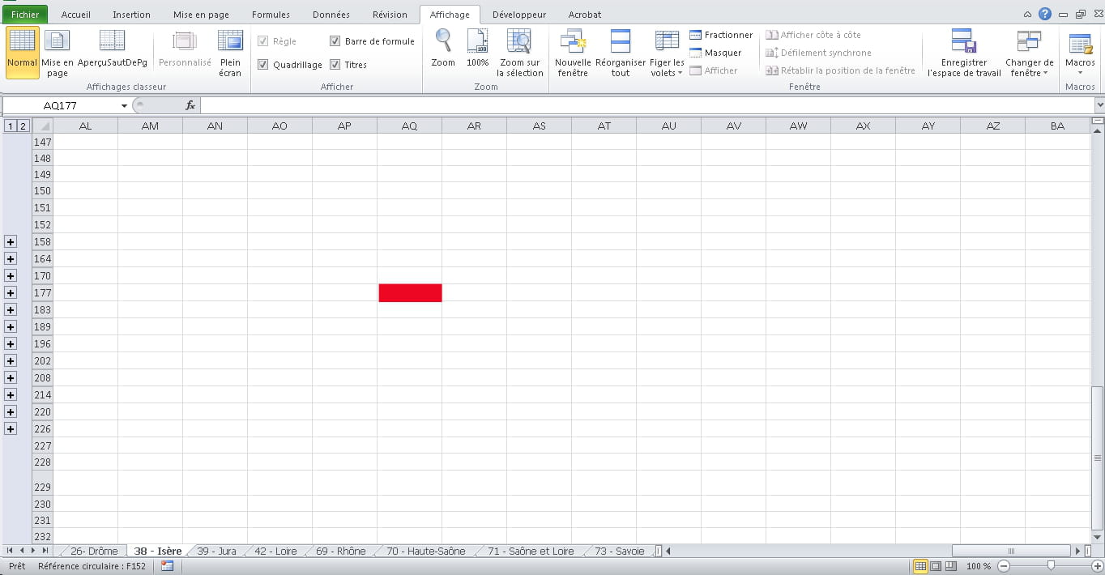Switch to Plein écran view
The width and height of the screenshot is (1105, 575).
[230, 42]
